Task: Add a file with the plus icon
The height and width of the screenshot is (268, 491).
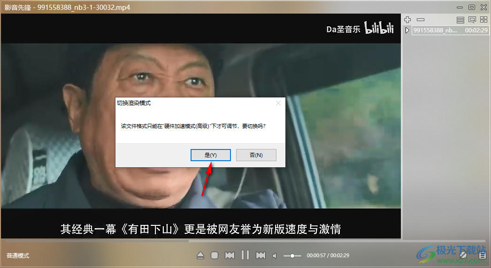Action: 407,20
